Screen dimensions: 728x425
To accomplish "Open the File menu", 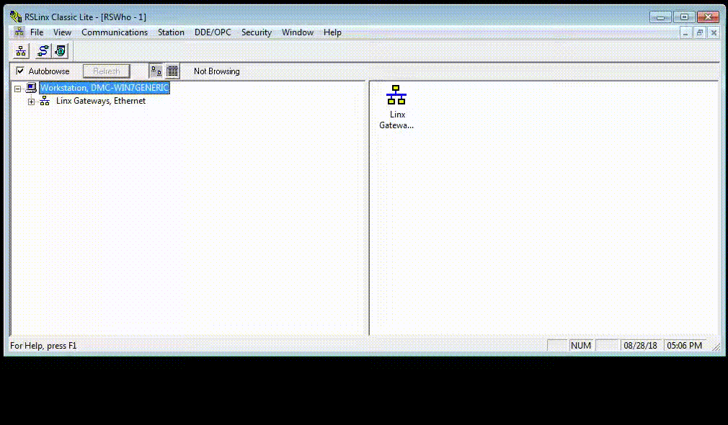I will coord(37,32).
